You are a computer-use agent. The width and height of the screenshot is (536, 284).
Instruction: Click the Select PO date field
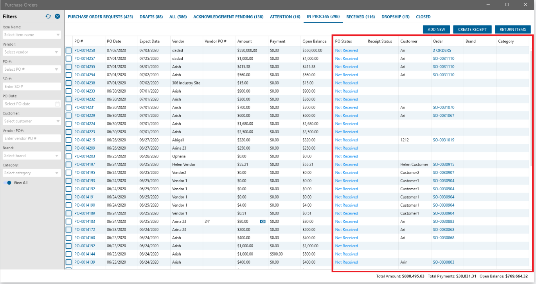point(32,104)
